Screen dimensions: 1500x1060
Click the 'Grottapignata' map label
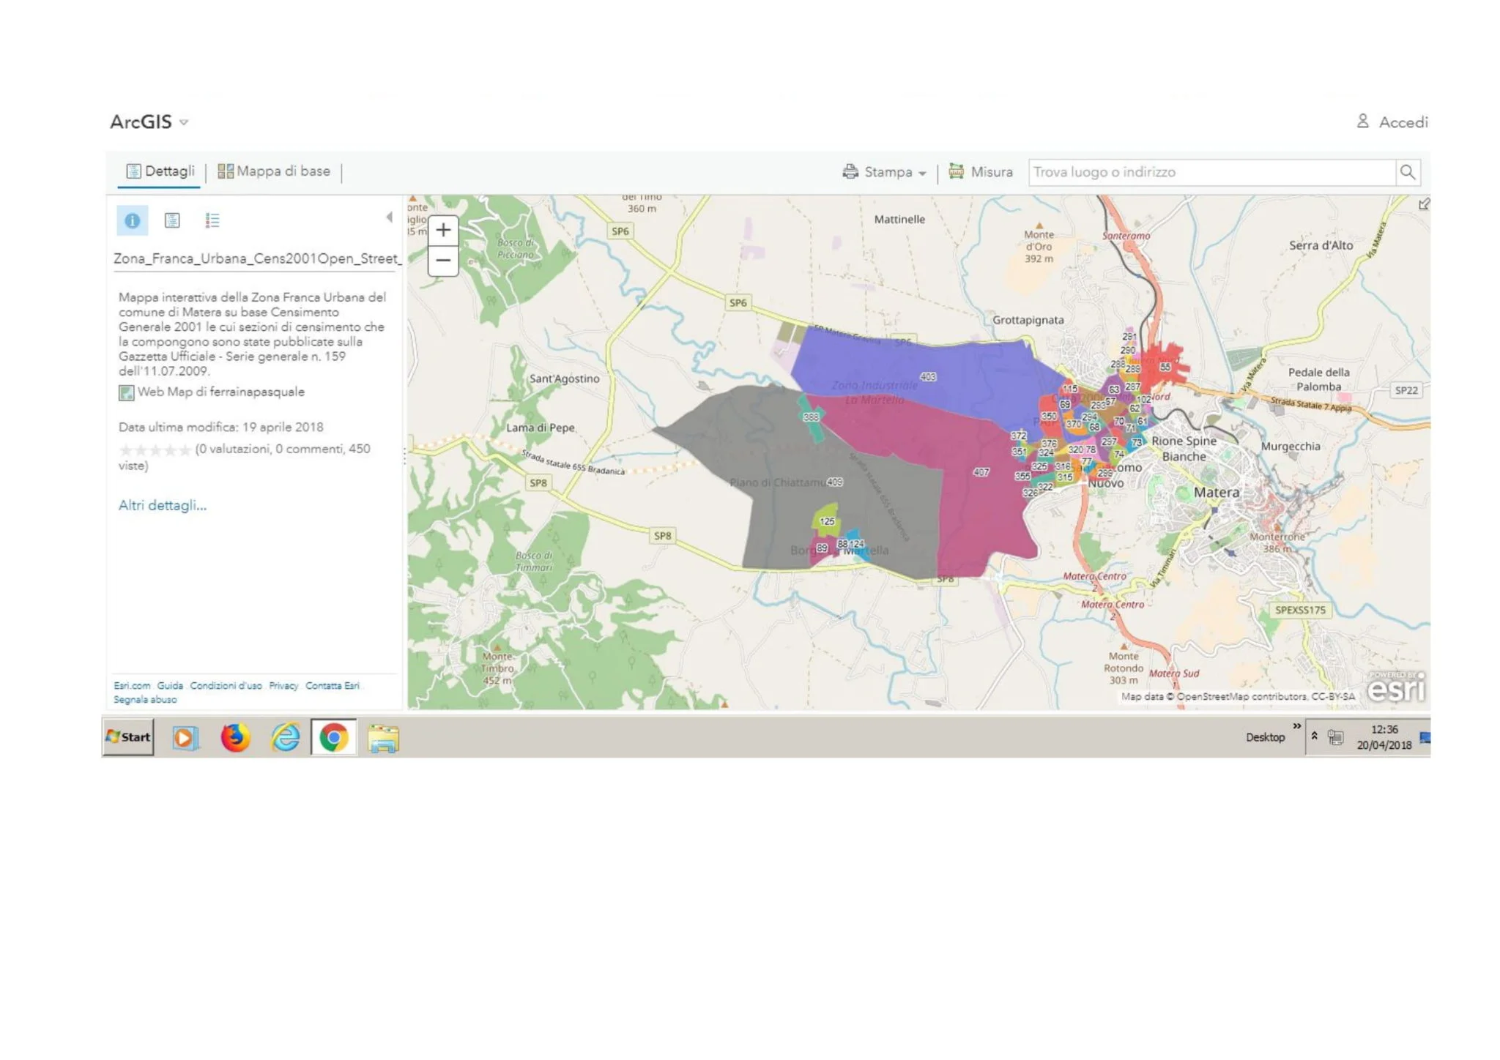tap(1028, 320)
